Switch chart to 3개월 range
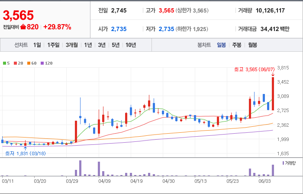Viewport: 303px width, 194px height. (x=71, y=45)
